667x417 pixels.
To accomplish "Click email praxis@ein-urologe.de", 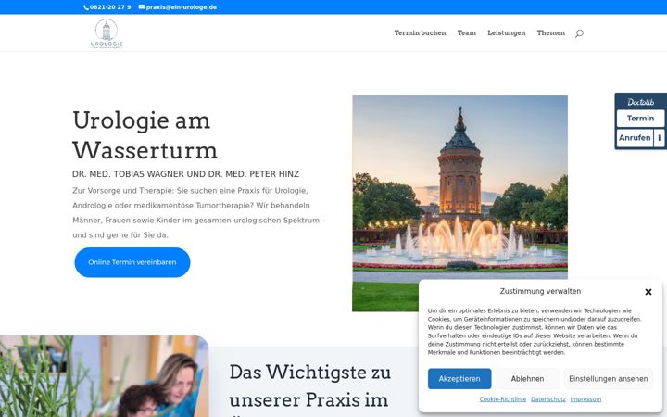I will tap(182, 7).
